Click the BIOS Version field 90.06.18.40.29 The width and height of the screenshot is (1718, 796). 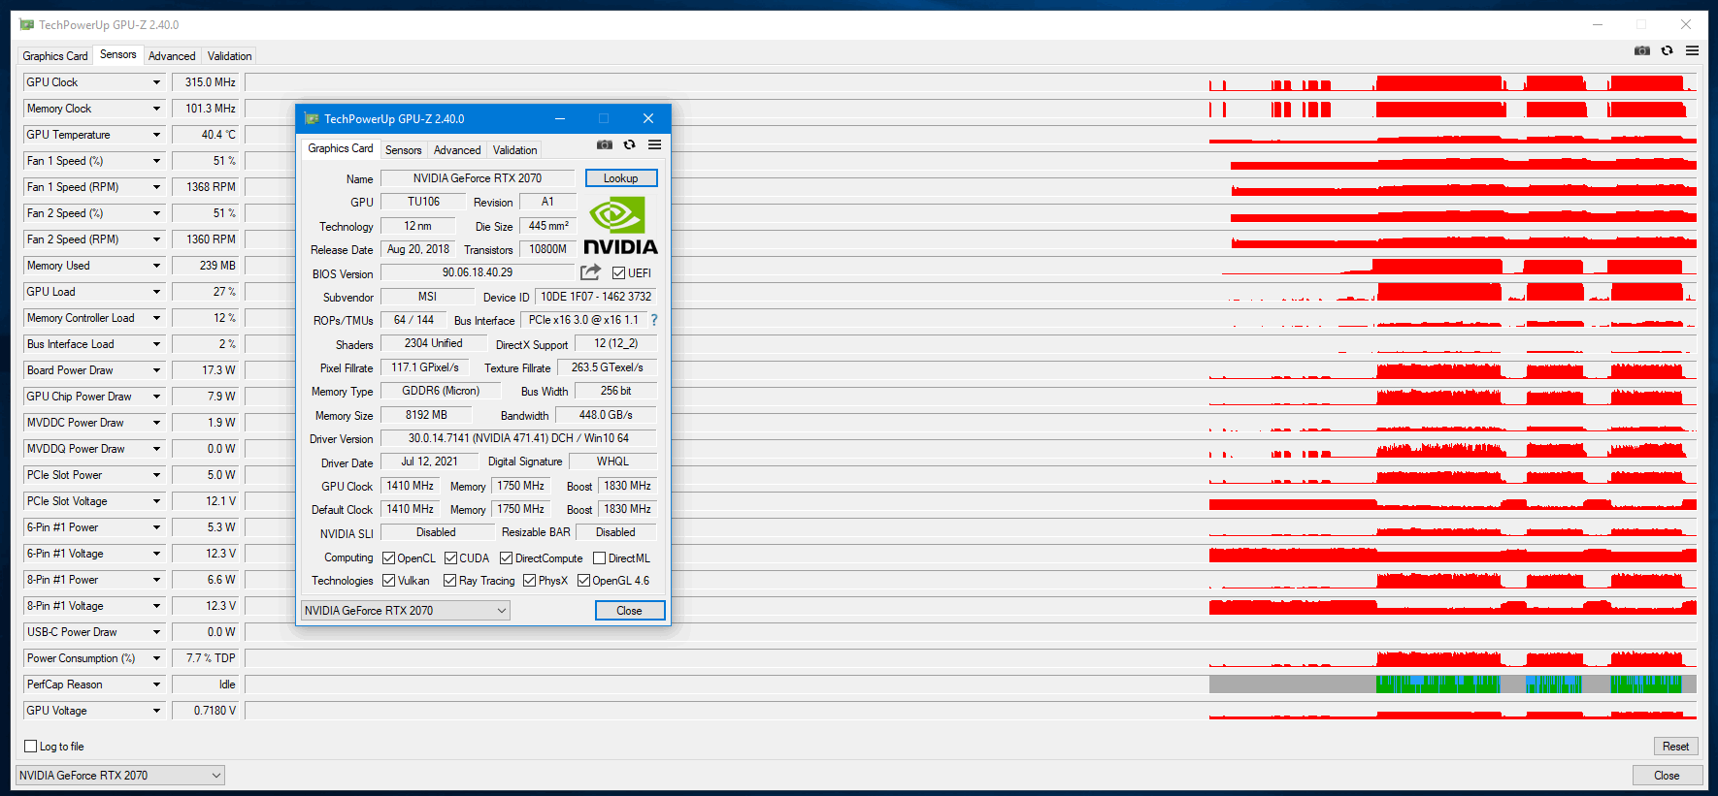478,272
